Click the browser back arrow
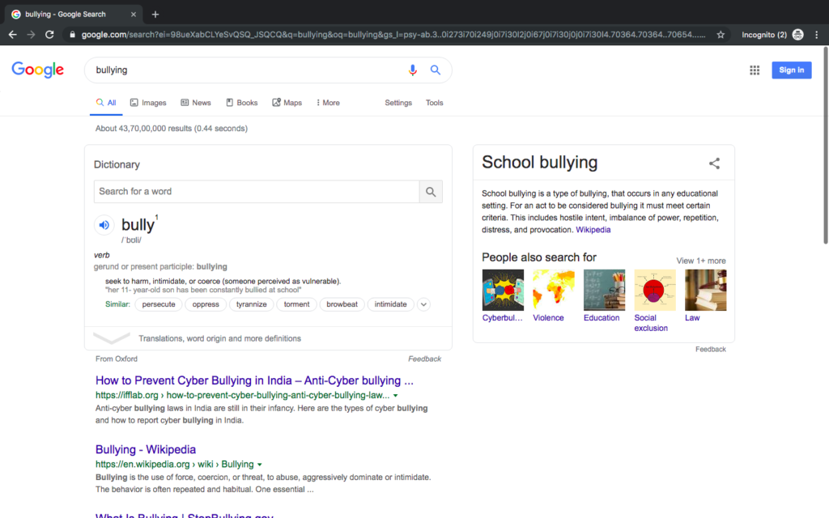Image resolution: width=829 pixels, height=518 pixels. 13,35
